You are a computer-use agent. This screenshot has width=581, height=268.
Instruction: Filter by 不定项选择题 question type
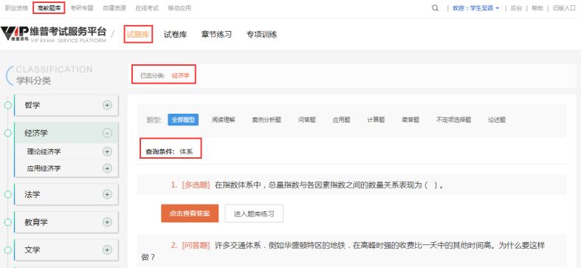(x=453, y=120)
